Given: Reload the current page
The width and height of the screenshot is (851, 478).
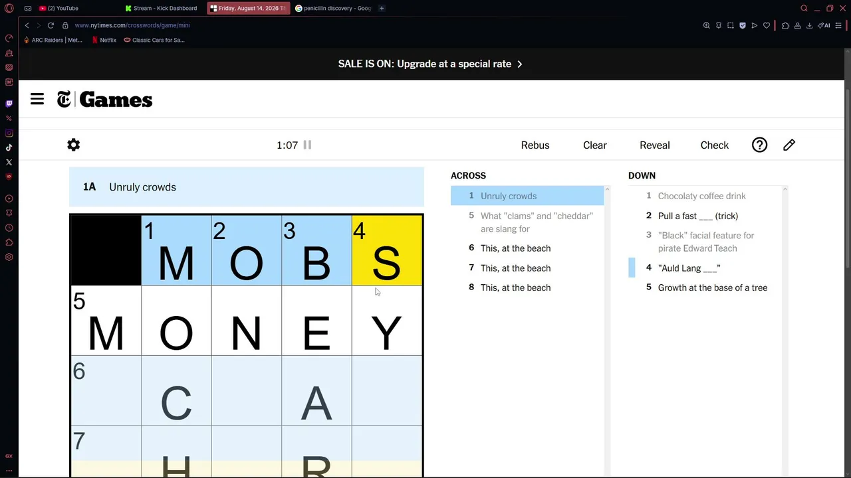Looking at the screenshot, I should click(x=51, y=25).
